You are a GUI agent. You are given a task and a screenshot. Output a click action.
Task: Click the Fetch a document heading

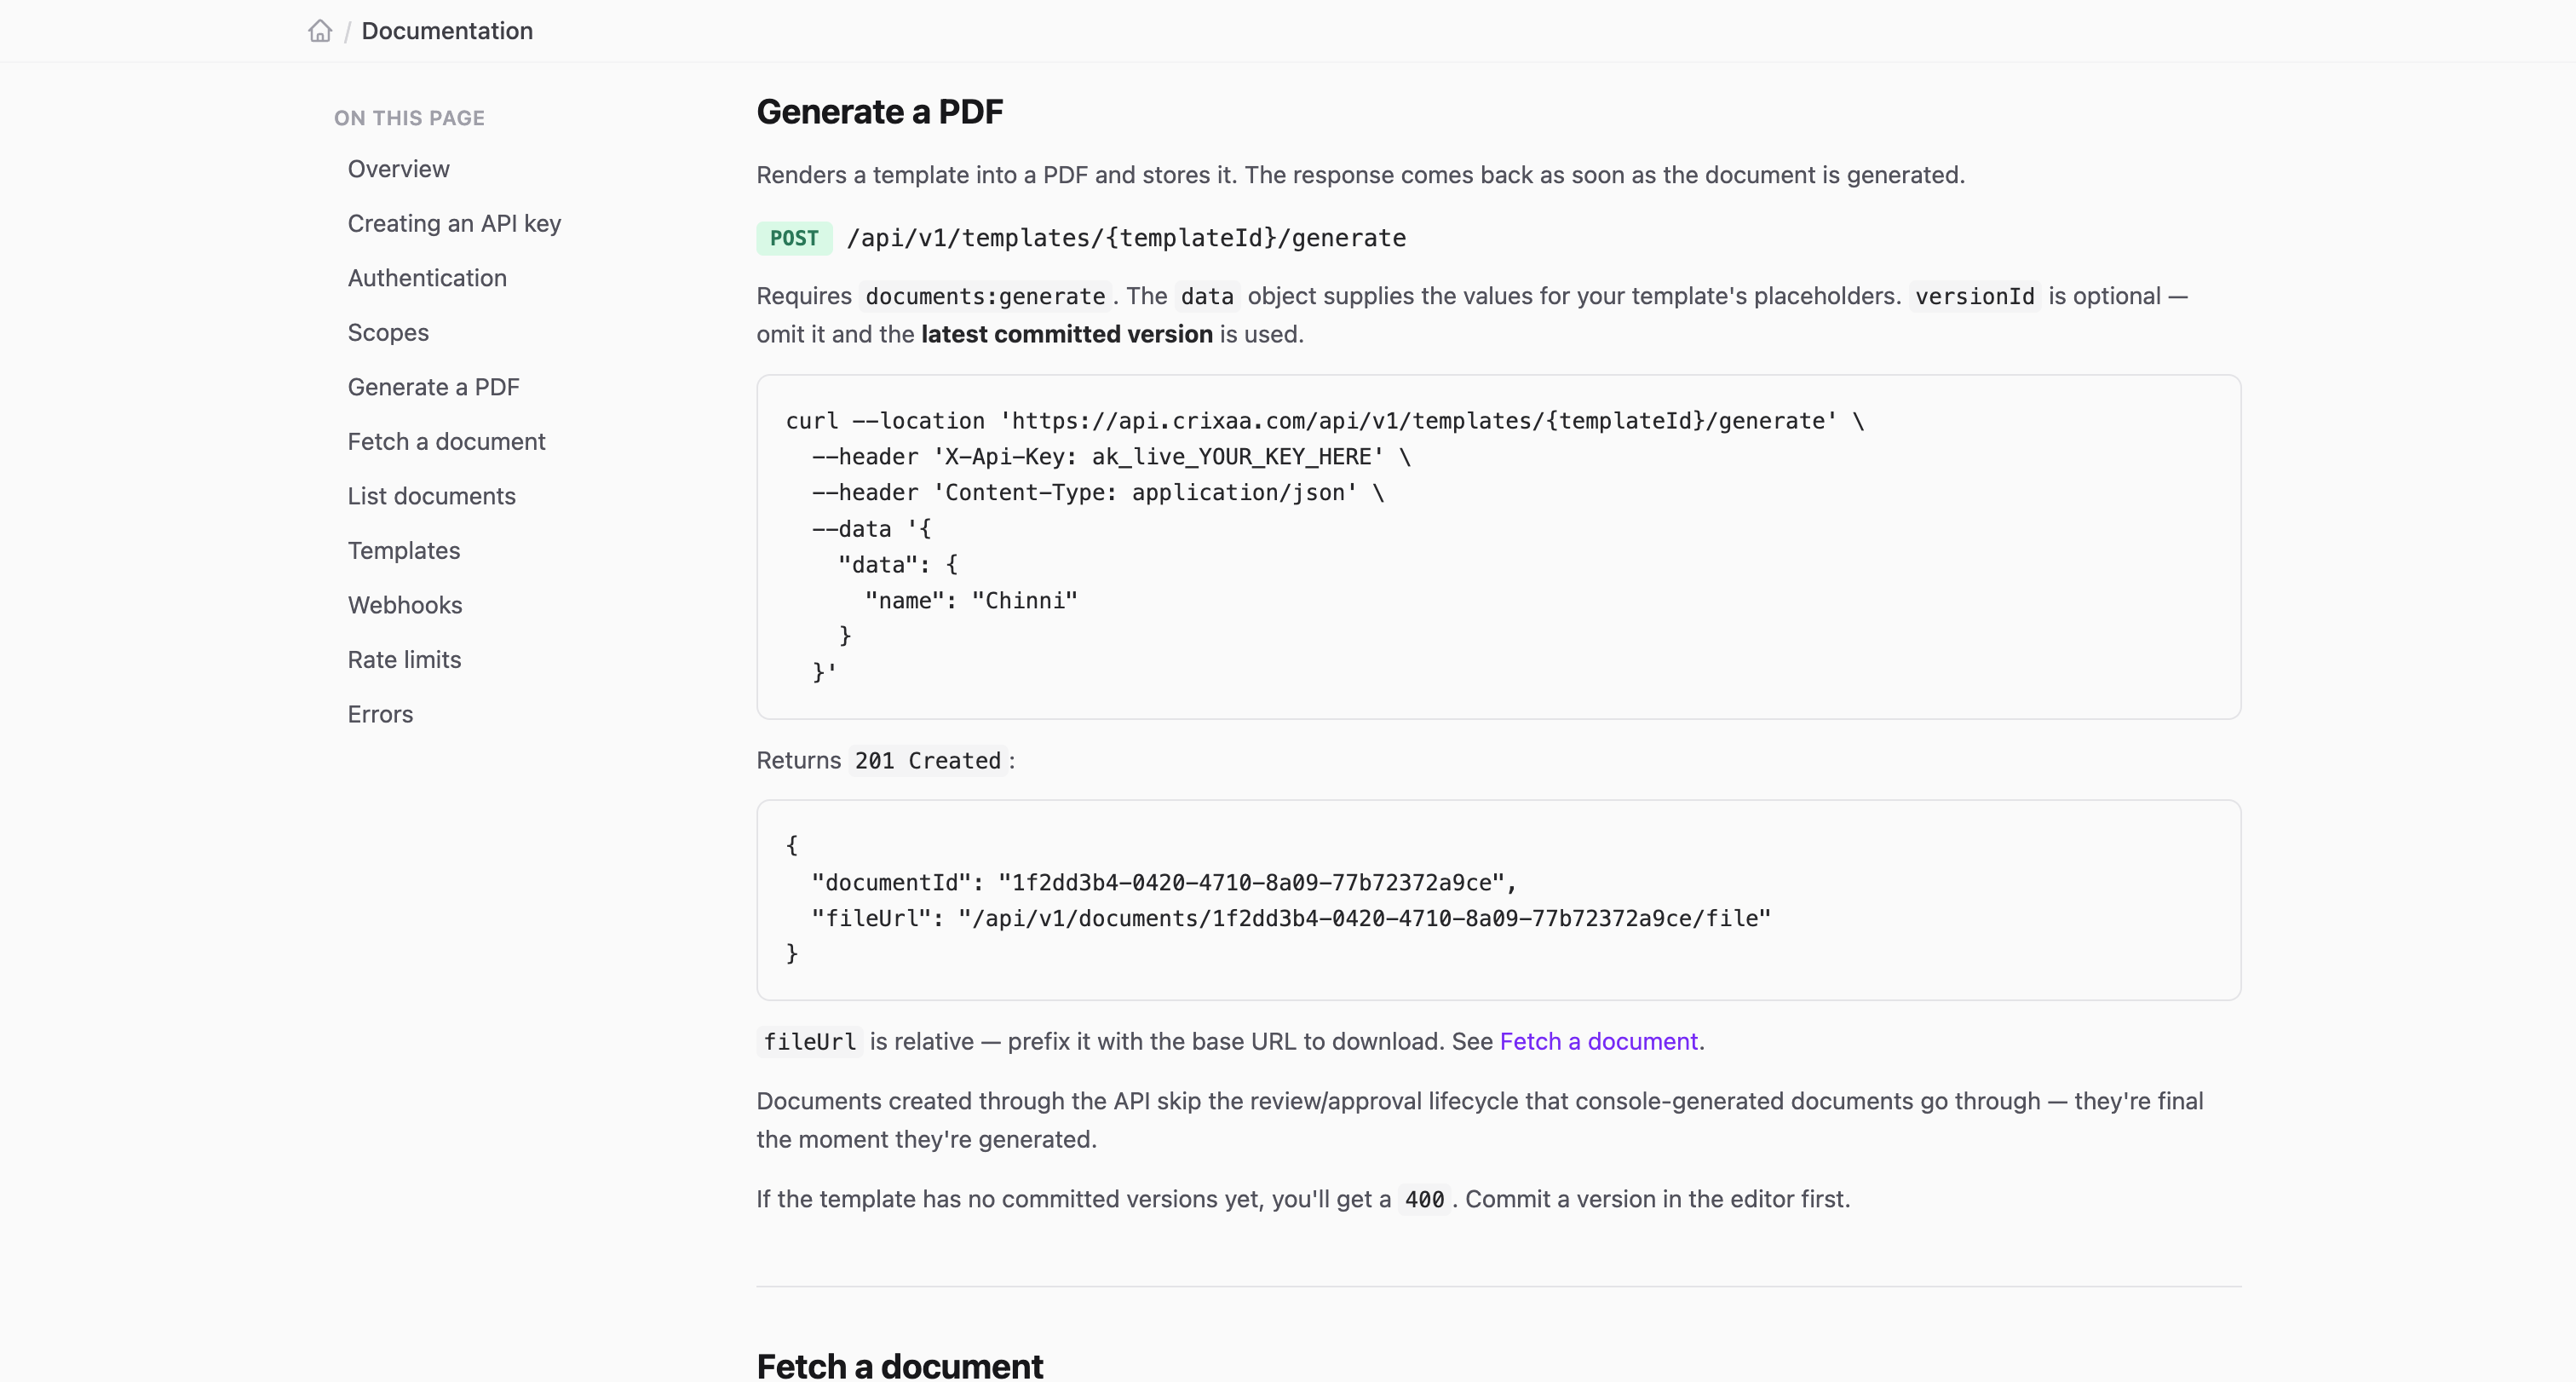coord(899,1365)
